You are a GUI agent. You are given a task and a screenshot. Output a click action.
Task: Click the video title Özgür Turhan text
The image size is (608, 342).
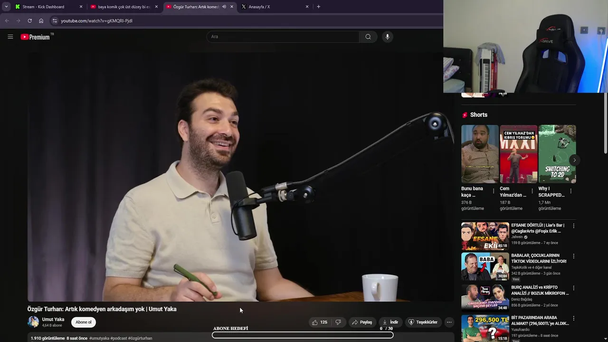click(x=102, y=309)
